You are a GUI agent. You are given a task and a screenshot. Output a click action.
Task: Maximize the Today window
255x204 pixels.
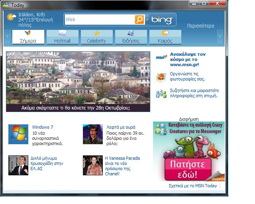204,4
